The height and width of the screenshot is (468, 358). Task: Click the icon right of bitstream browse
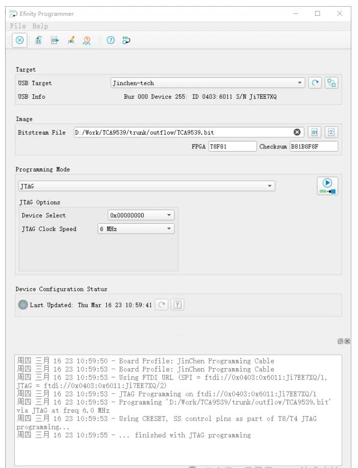pos(331,132)
